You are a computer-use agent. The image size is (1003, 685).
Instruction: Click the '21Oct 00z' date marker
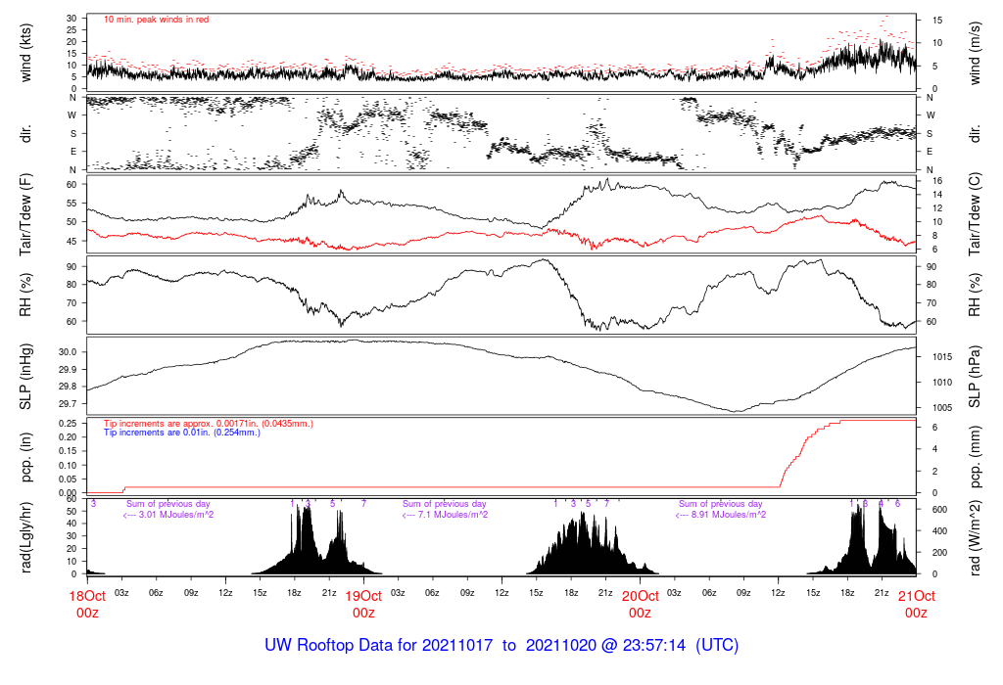tap(917, 605)
